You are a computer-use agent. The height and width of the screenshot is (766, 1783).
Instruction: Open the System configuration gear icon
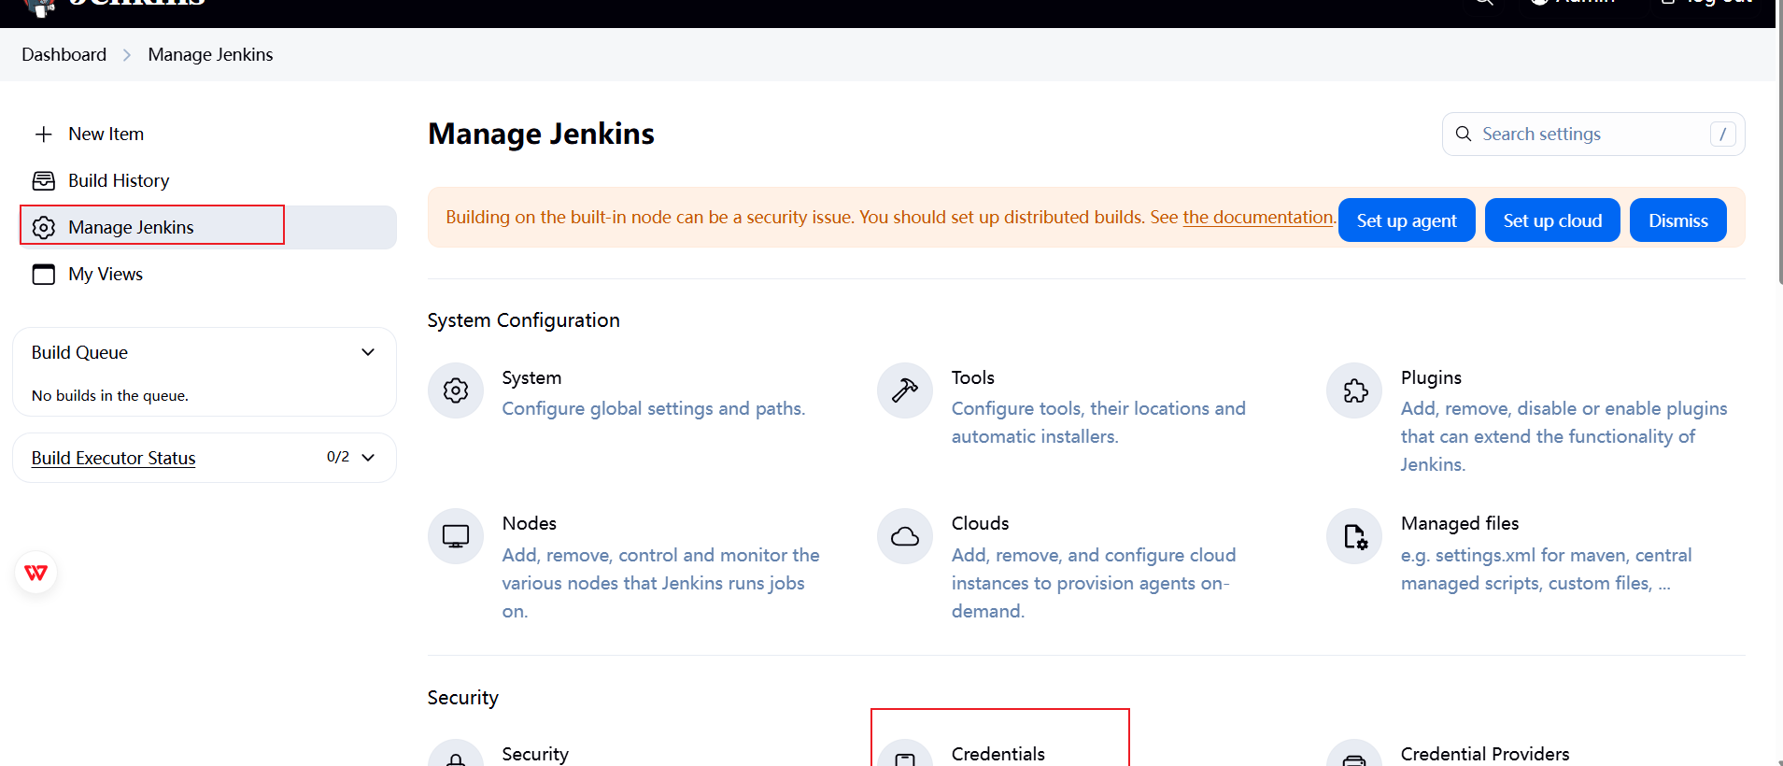tap(456, 390)
